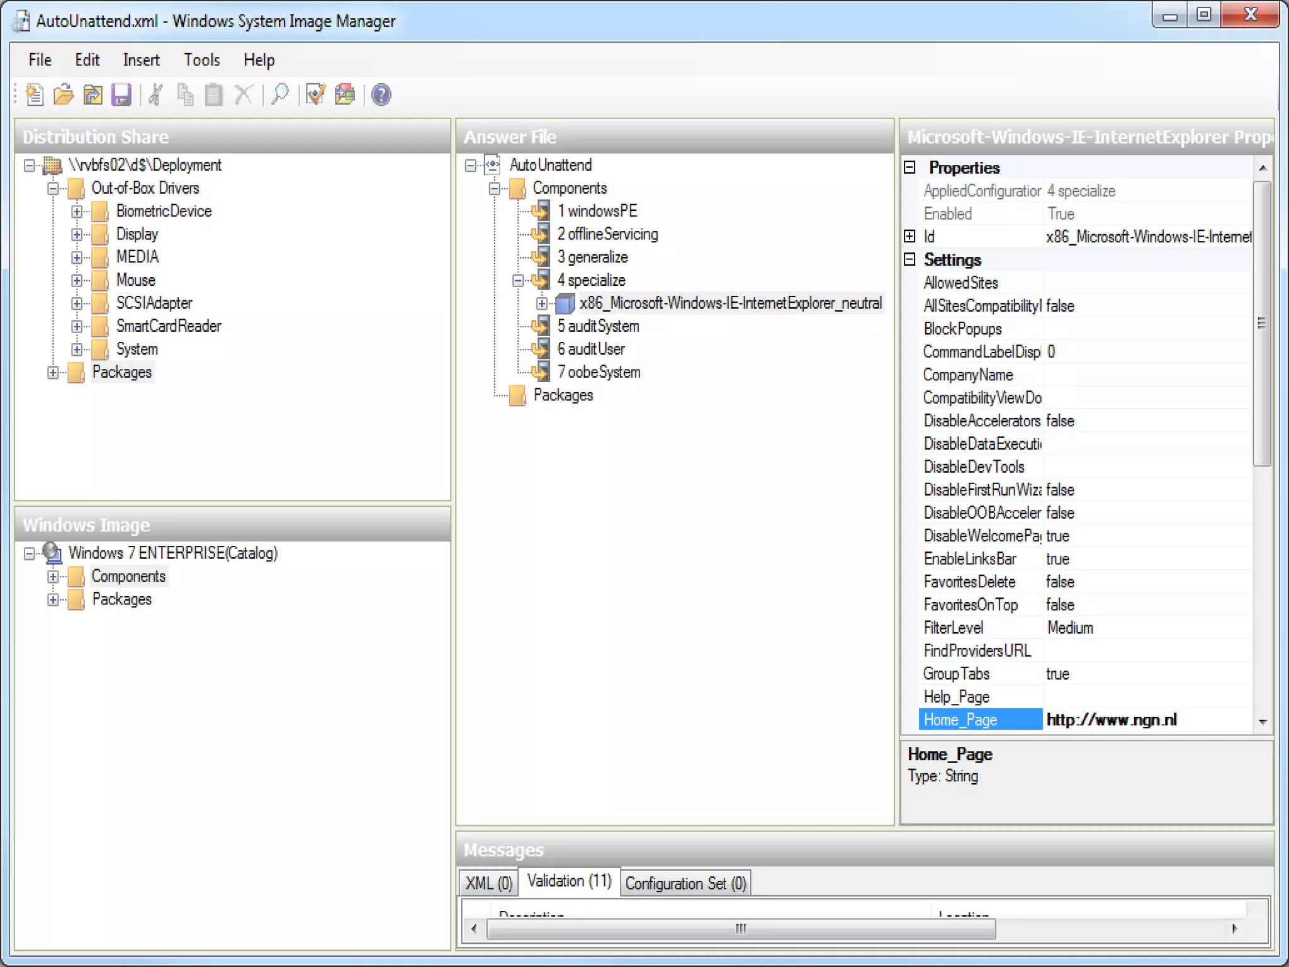Click the Messages scroll right arrow

coord(1234,929)
